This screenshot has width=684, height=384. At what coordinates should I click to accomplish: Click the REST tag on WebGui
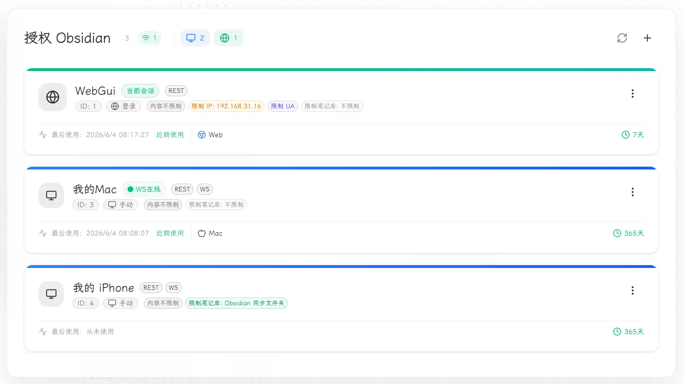pos(176,91)
